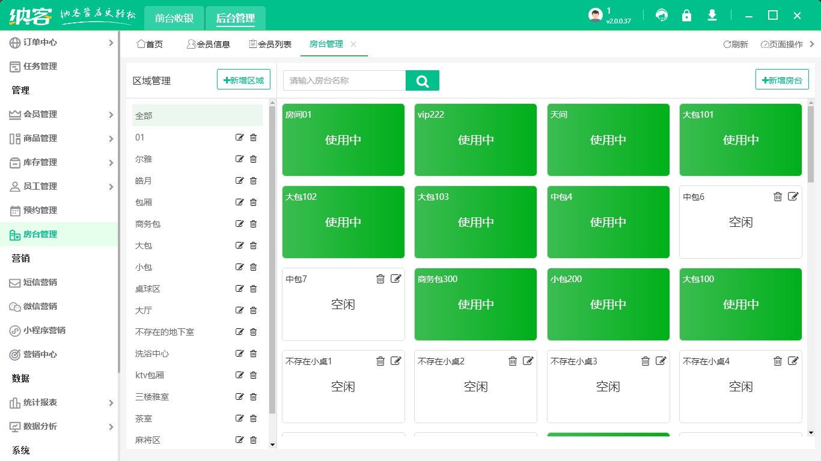Delete room 中包6 using trash icon
Viewport: 821px width, 461px height.
tap(777, 197)
